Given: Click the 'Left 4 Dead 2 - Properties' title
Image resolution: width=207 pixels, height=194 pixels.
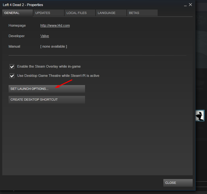Looking at the screenshot, I should click(23, 5).
